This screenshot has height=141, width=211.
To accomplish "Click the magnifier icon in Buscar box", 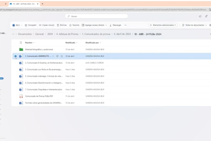I will (69, 16).
